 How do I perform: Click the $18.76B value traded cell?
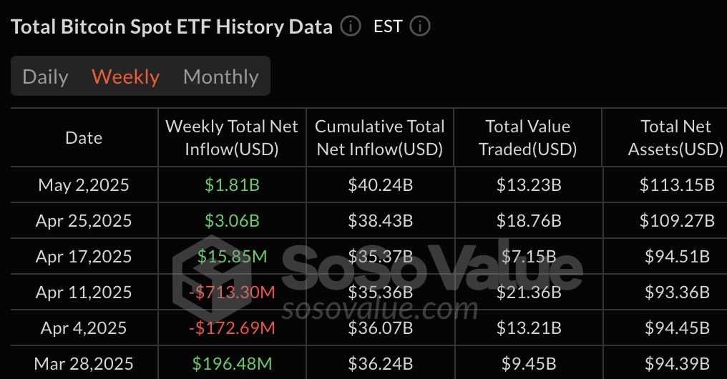point(529,221)
